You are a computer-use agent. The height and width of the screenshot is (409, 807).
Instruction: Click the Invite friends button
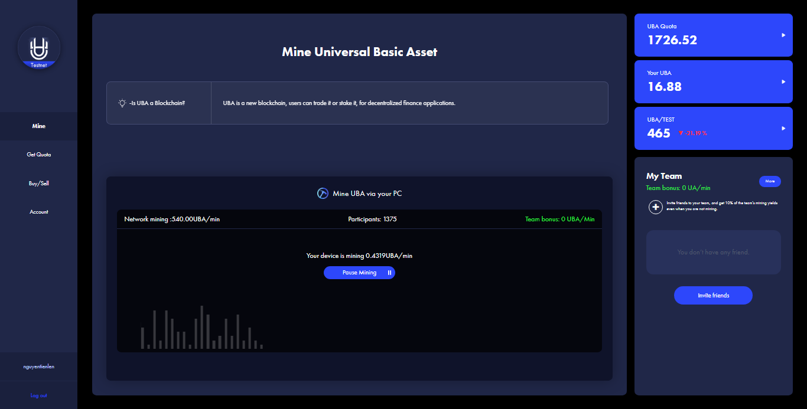[713, 295]
